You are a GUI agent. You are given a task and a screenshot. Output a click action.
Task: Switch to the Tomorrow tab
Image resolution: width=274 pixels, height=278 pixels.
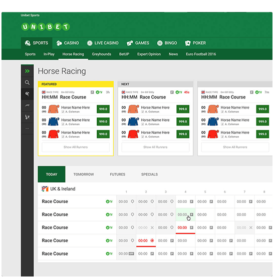tap(84, 174)
